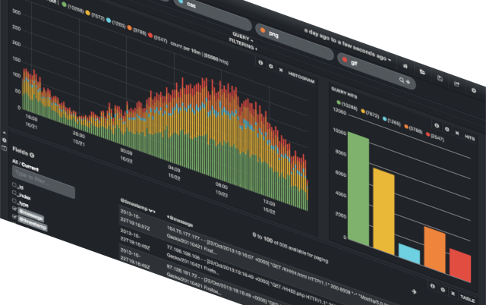Remove the table panel with X
Image resolution: width=486 pixels, height=305 pixels.
[x=453, y=293]
